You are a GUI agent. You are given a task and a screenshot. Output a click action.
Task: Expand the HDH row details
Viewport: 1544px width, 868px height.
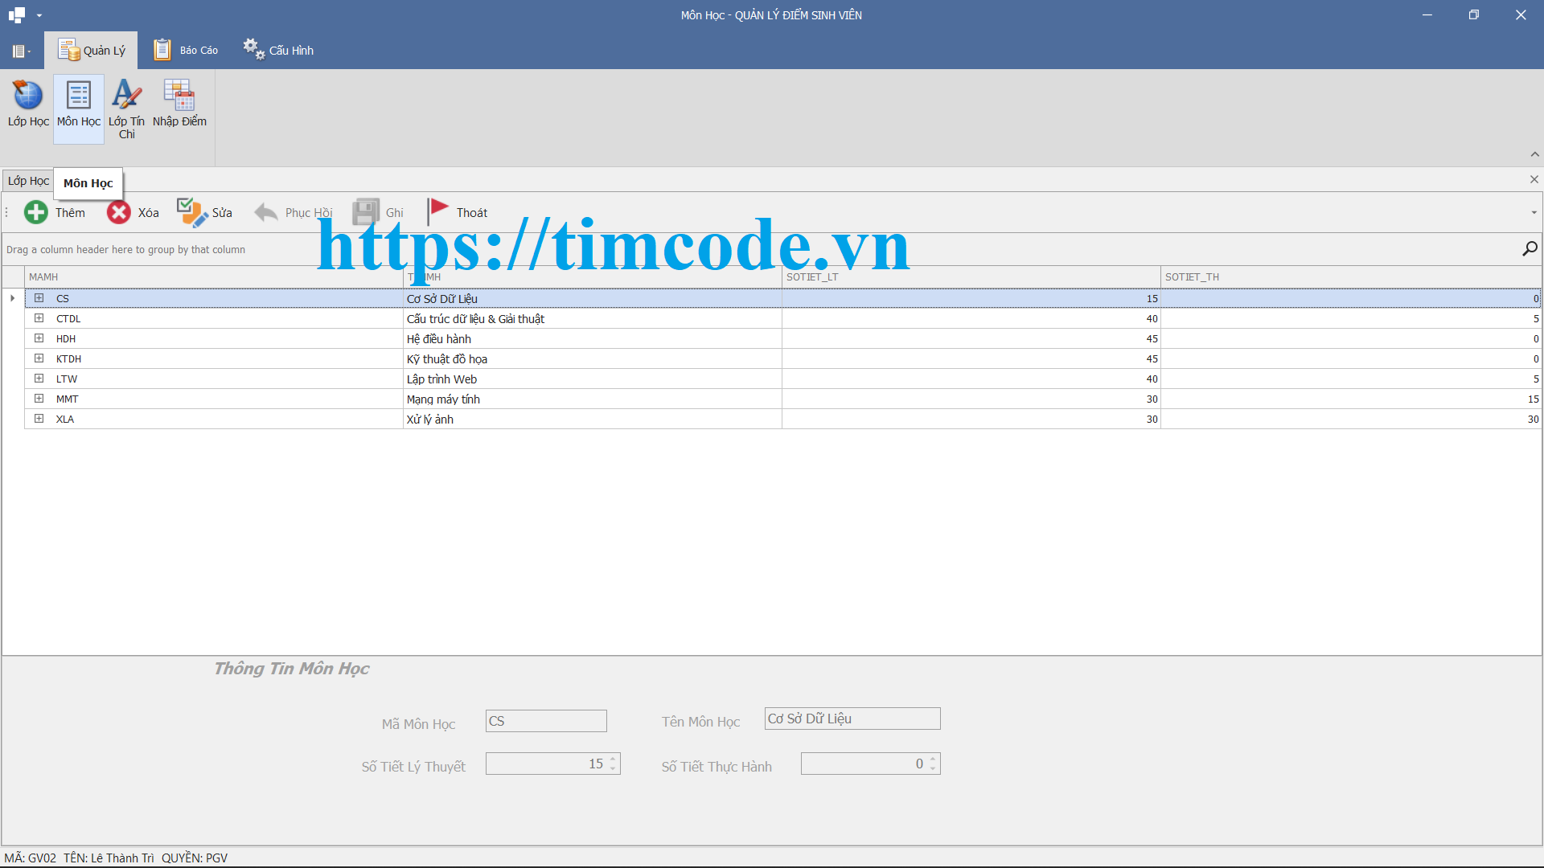pos(39,338)
